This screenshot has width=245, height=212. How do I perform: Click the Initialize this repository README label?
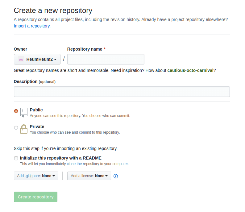61,158
